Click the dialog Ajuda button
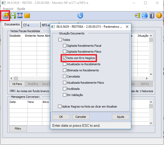This screenshot has width=164, height=145. point(120,117)
